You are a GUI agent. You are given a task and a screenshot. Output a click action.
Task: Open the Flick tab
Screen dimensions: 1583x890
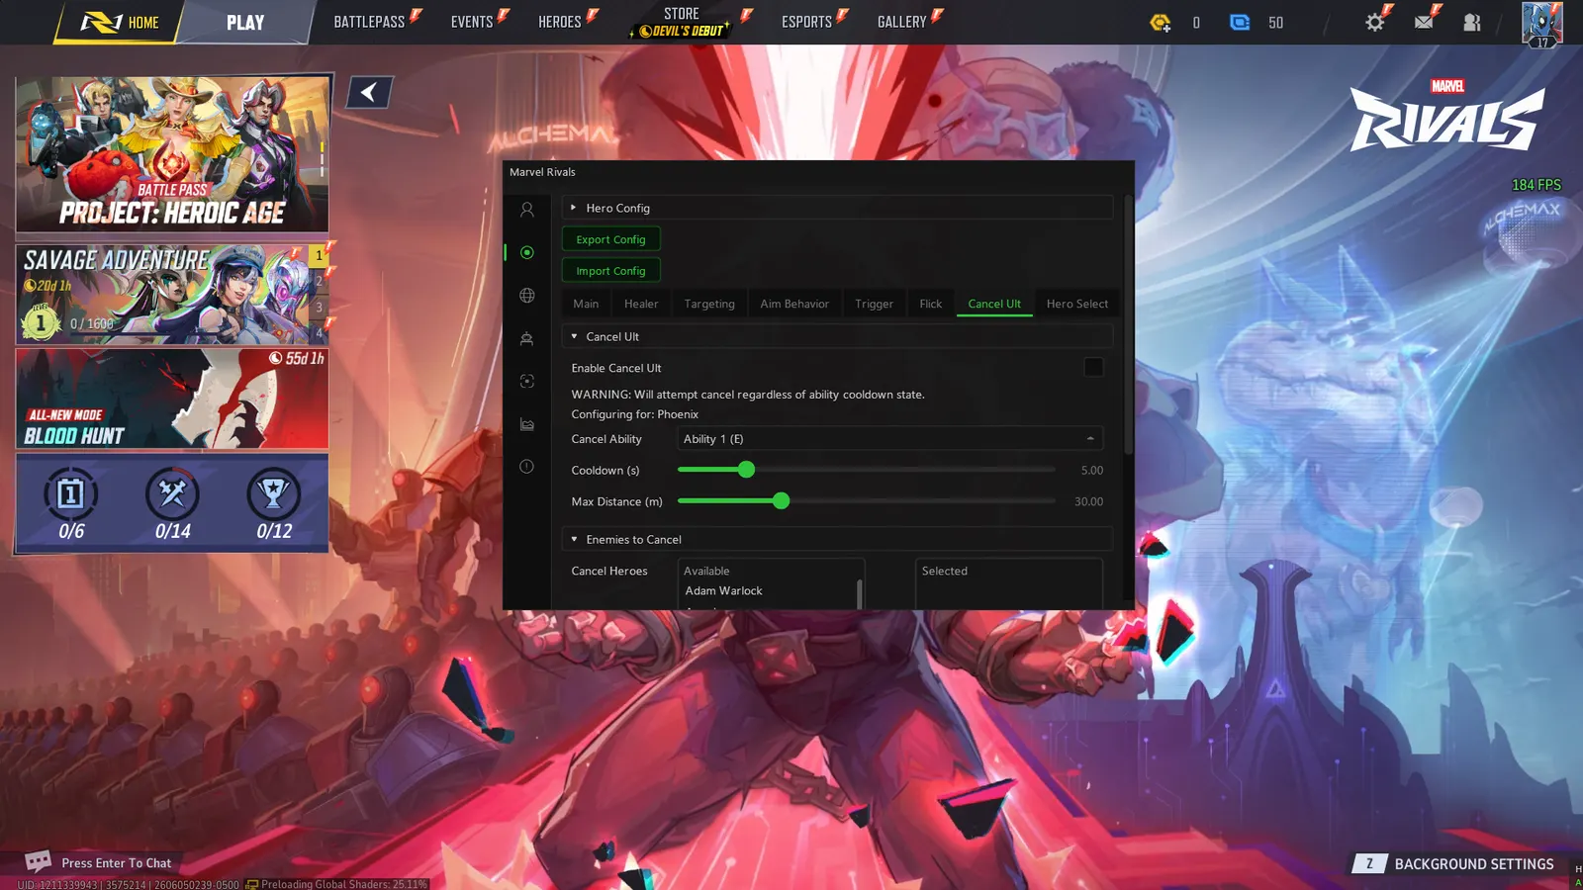coord(930,304)
